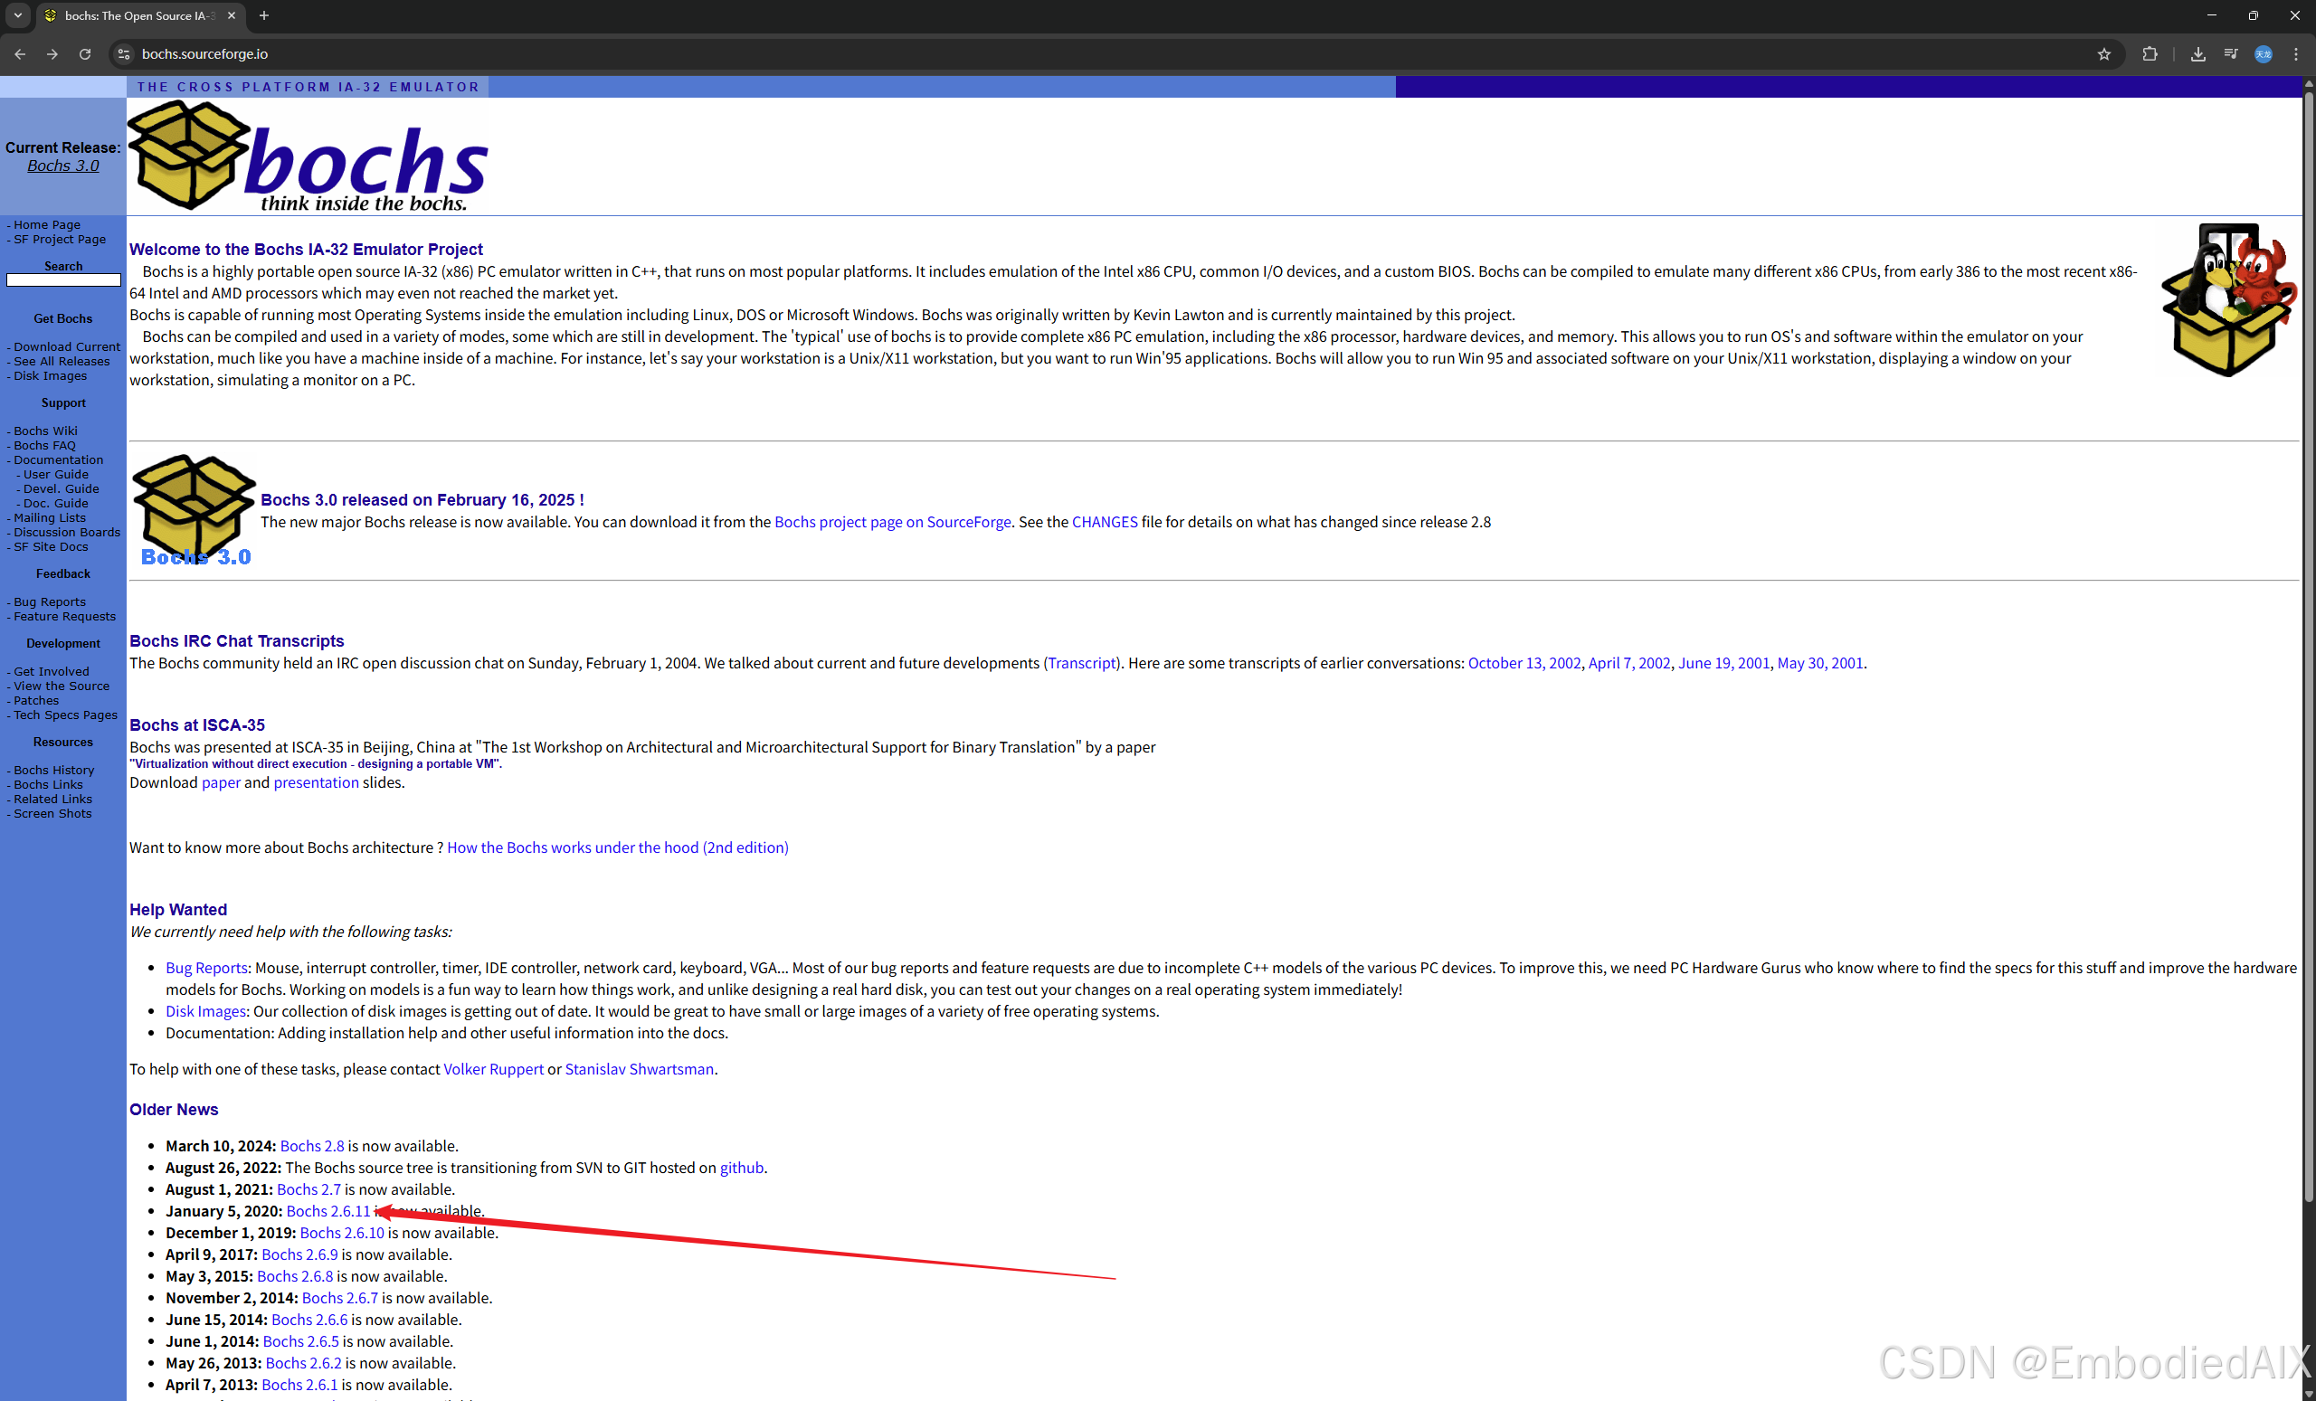Image resolution: width=2316 pixels, height=1401 pixels.
Task: Go back to the previous page
Action: (20, 54)
